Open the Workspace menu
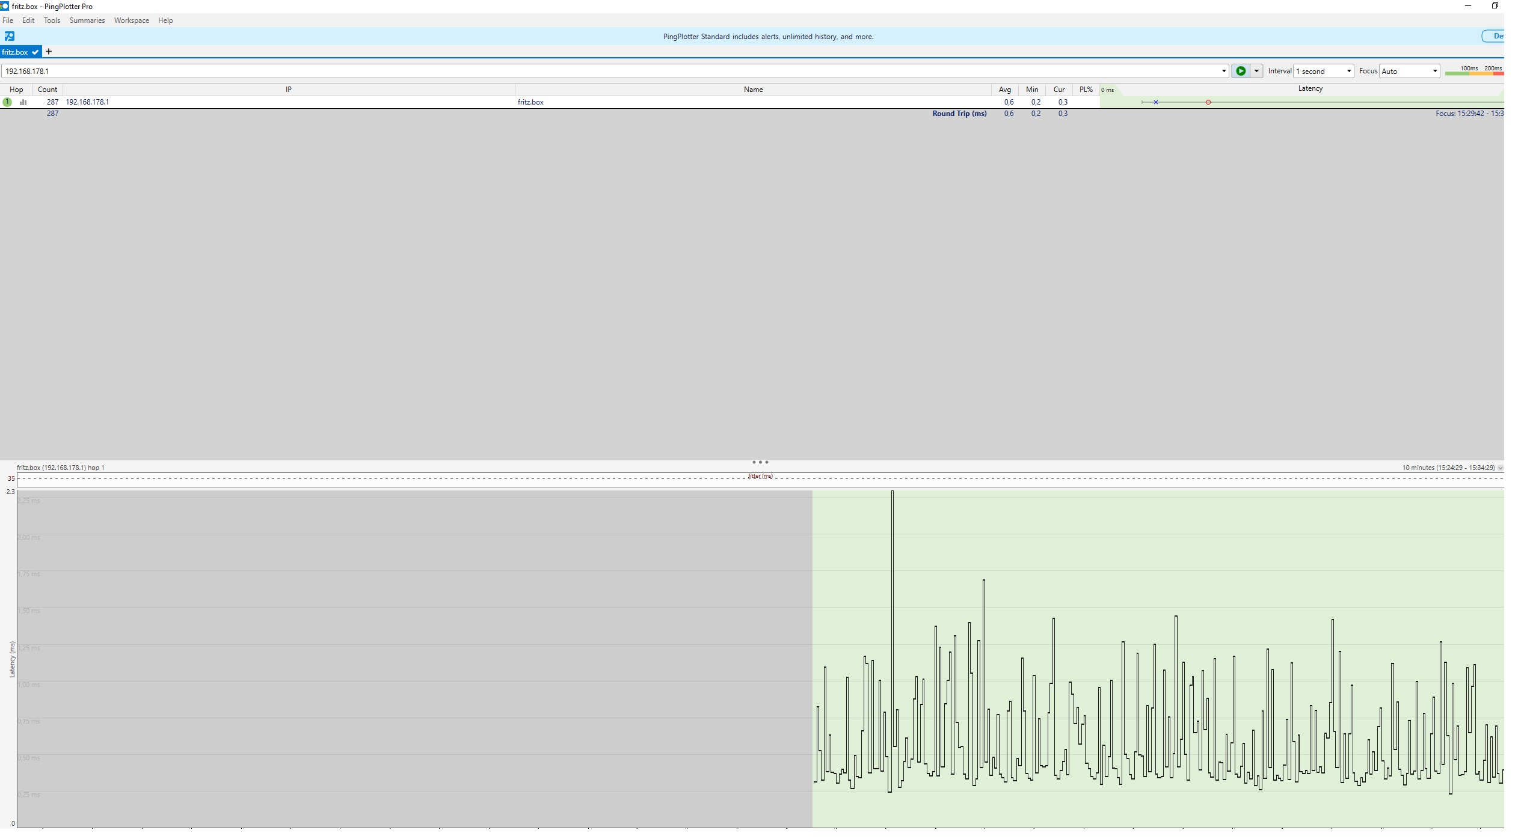 (131, 20)
